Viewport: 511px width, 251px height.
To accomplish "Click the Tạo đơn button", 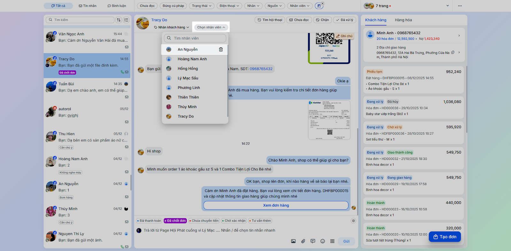I will click(x=445, y=237).
